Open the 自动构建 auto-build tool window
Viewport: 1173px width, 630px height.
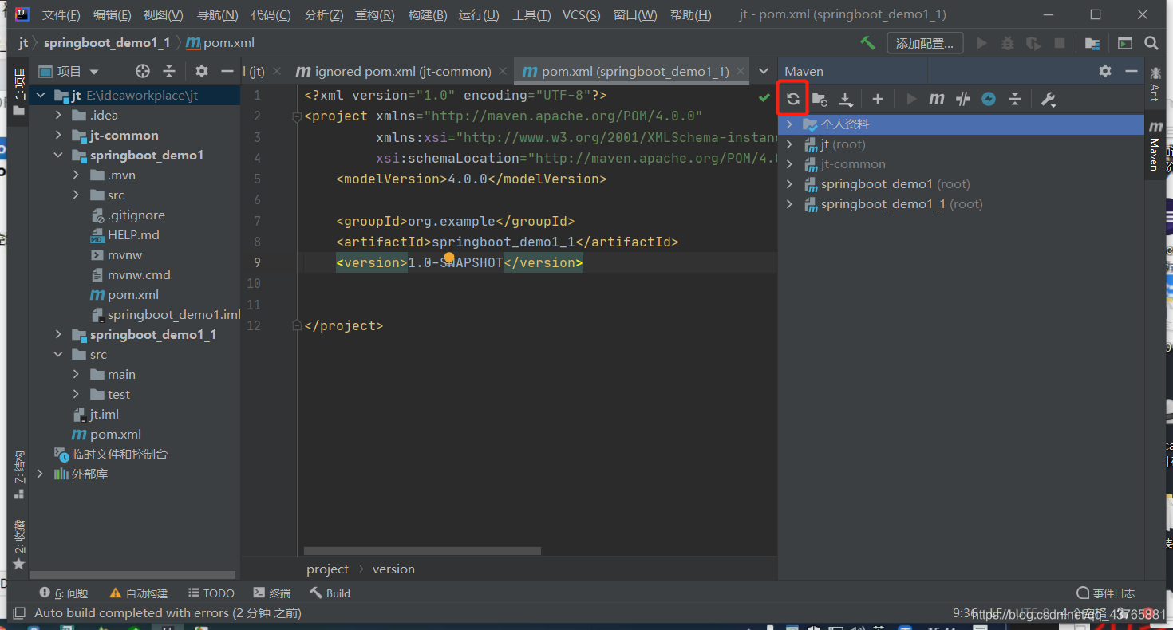point(139,593)
